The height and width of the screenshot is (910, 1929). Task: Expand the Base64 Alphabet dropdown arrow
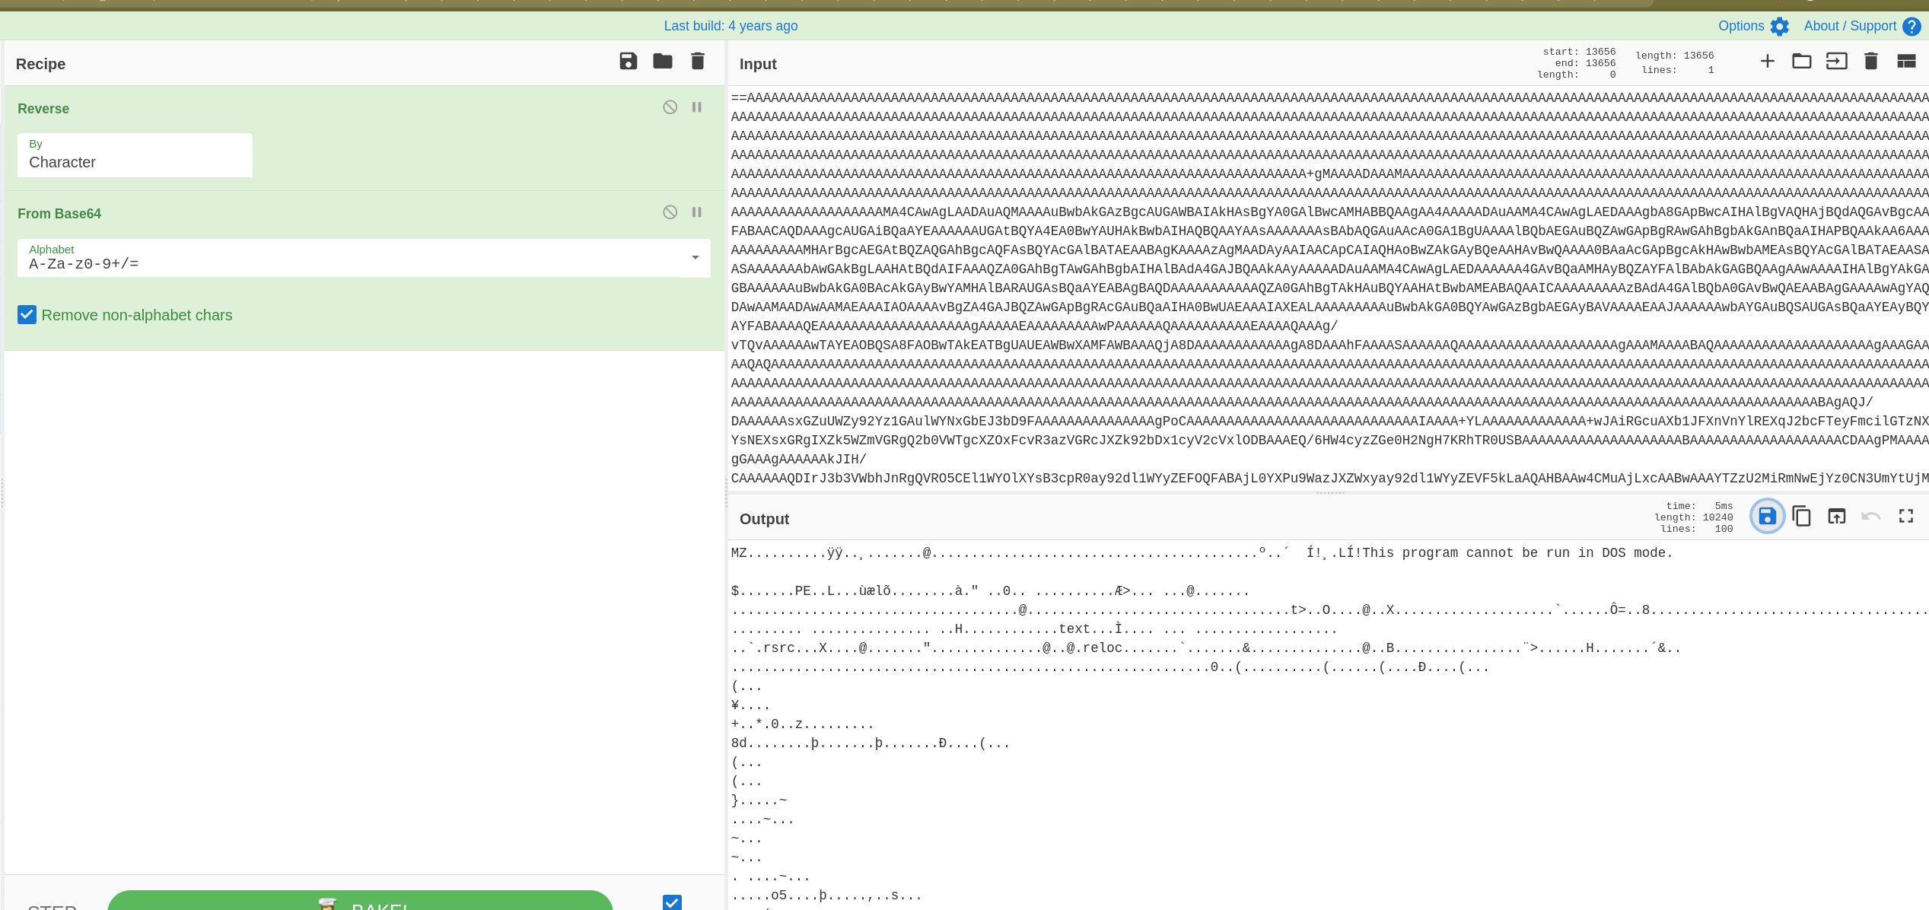(695, 258)
